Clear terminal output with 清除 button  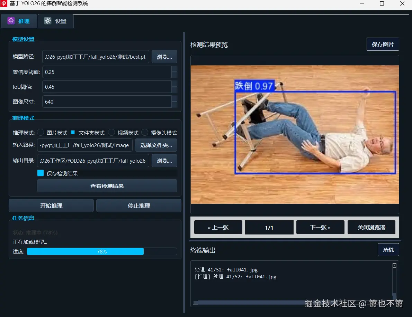[x=388, y=249]
